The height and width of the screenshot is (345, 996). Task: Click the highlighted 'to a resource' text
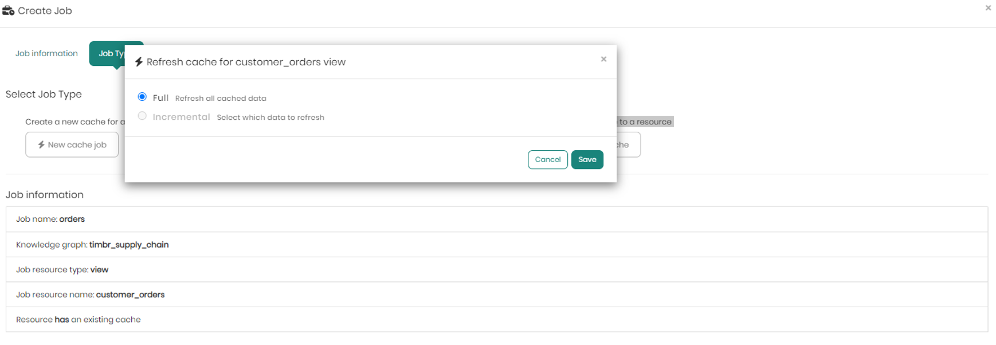pyautogui.click(x=645, y=121)
